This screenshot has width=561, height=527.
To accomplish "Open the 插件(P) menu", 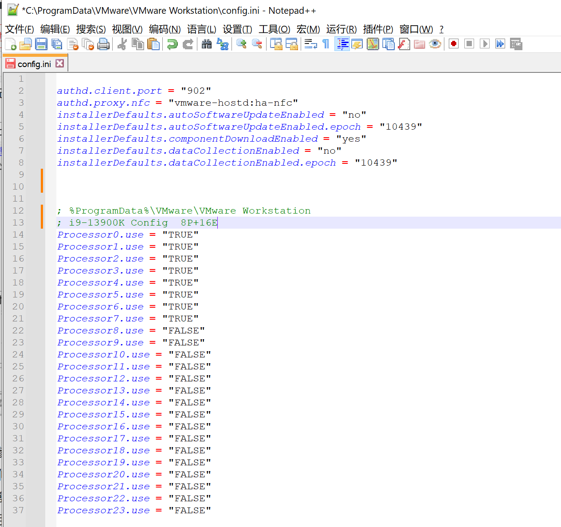I will tap(378, 29).
